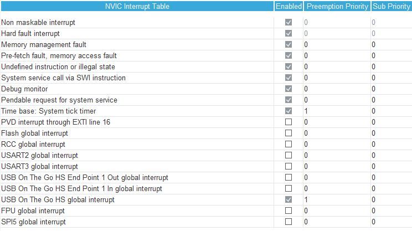
Task: Enable the Flash global interrupt checkbox
Action: 289,133
